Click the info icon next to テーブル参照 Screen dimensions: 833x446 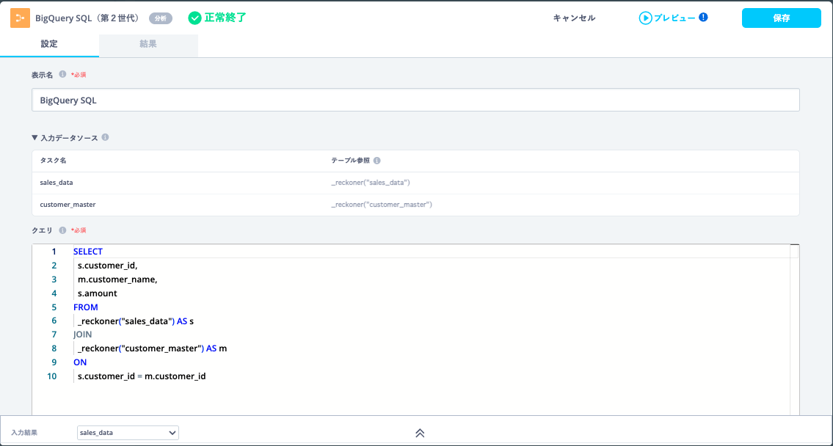pyautogui.click(x=377, y=161)
